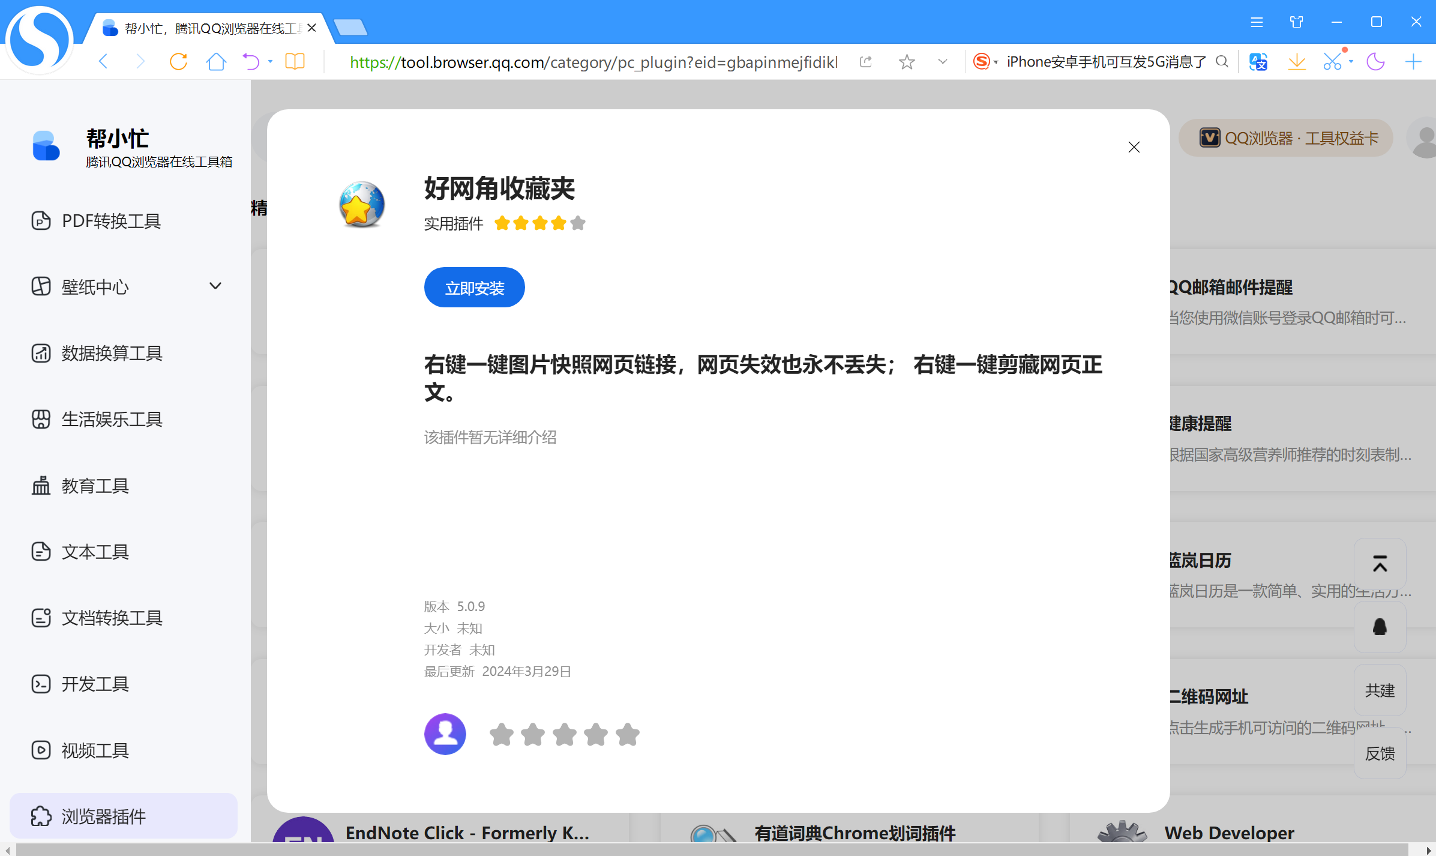Click the URL address bar
1436x856 pixels.
(594, 62)
